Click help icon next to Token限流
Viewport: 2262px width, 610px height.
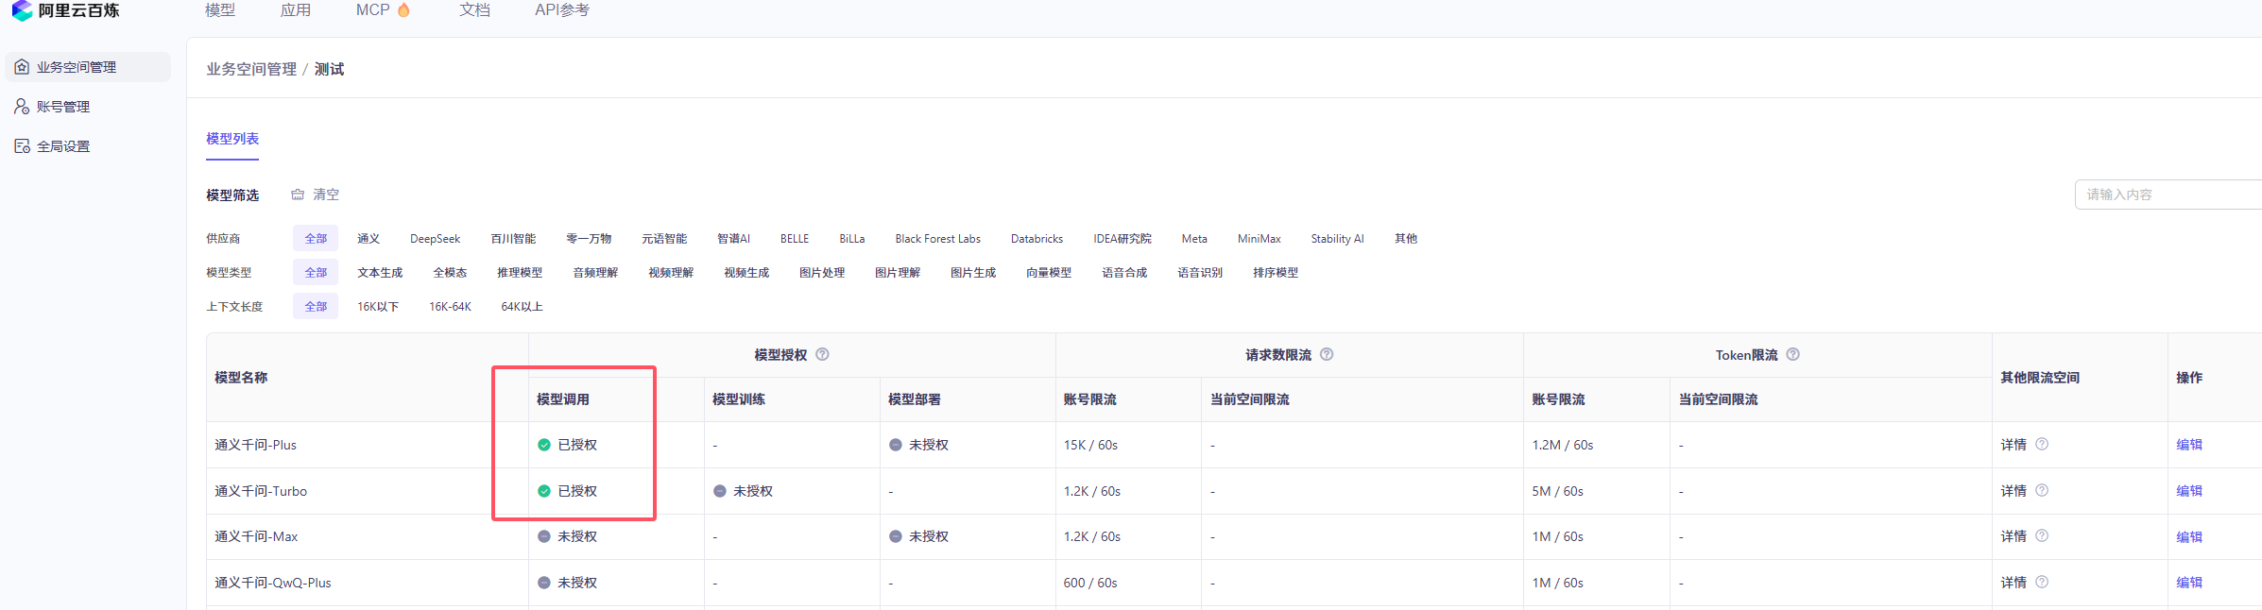tap(1792, 355)
